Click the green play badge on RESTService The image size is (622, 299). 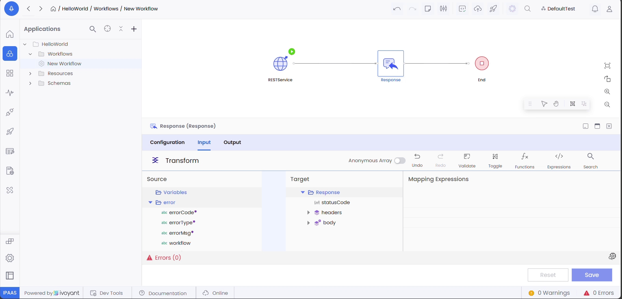[x=292, y=52]
